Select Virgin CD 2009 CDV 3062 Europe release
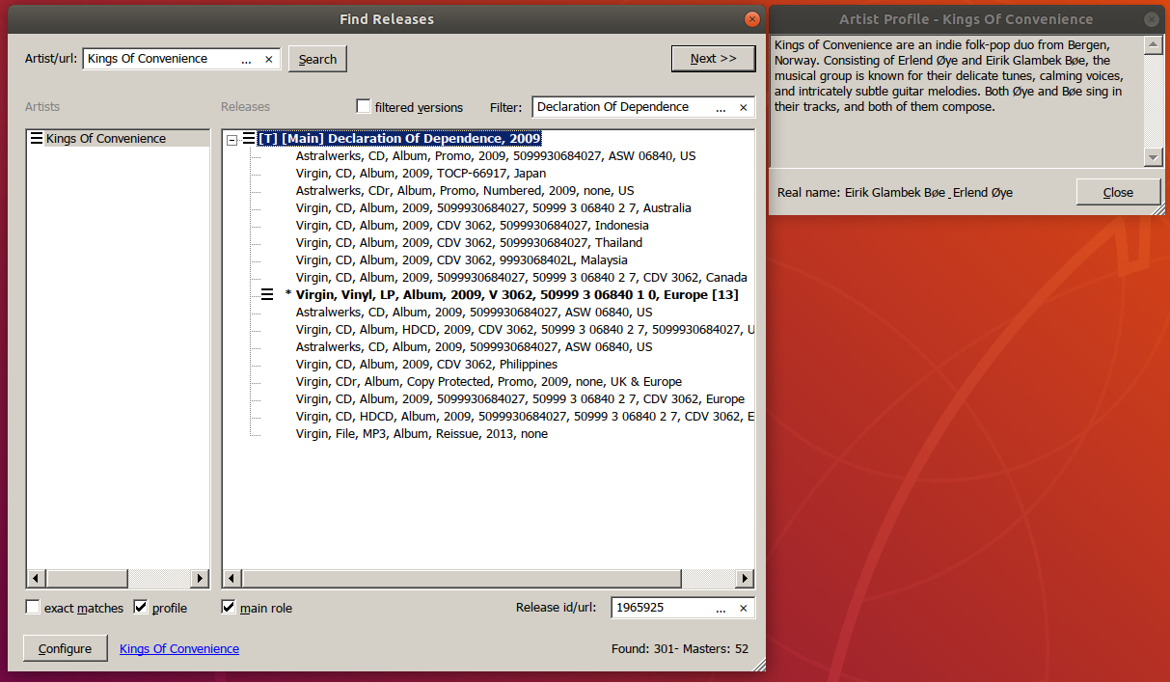The height and width of the screenshot is (682, 1170). tap(520, 399)
